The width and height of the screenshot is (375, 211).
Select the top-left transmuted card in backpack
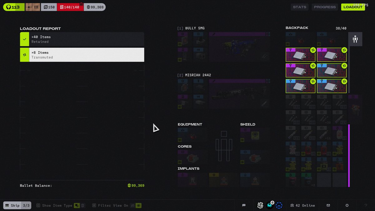click(x=301, y=55)
